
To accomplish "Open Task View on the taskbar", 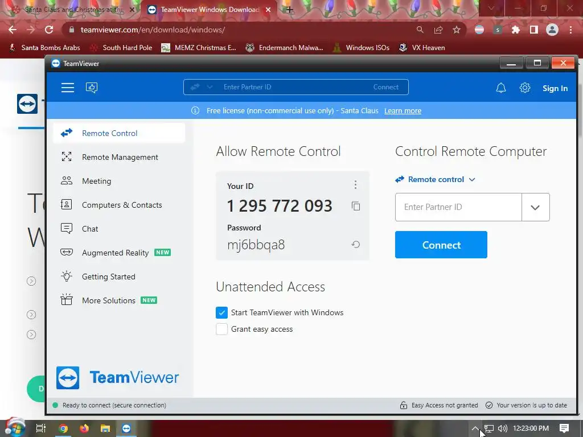I will click(x=41, y=428).
